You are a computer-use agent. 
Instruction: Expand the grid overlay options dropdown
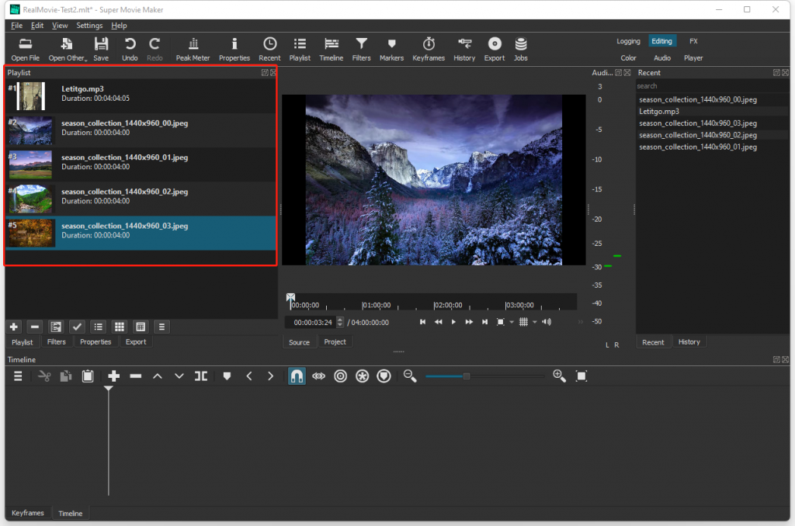(x=534, y=322)
